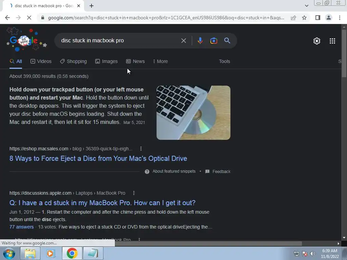Switch to Shopping results tab

[x=74, y=62]
